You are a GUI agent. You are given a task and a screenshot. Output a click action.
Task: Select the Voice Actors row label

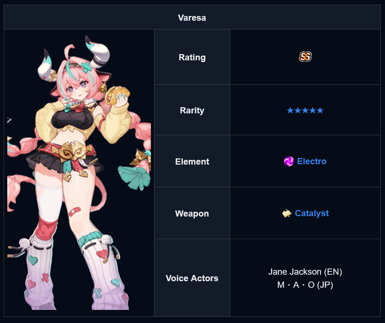(x=192, y=278)
